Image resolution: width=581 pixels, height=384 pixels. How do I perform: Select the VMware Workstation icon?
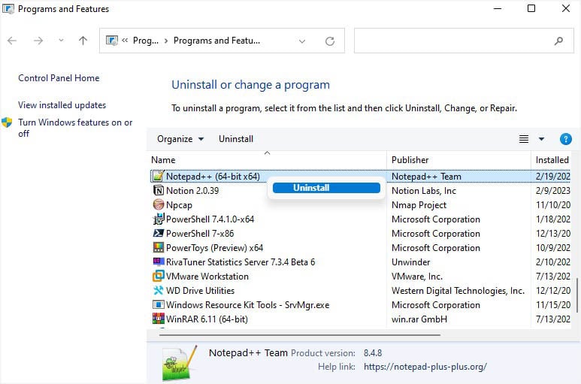tap(159, 276)
